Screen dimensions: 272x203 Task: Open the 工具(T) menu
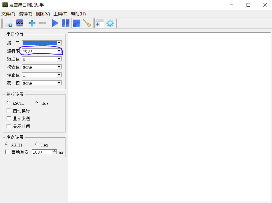point(60,14)
